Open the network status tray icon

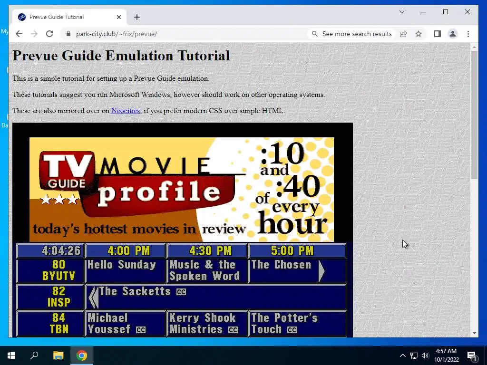click(414, 355)
